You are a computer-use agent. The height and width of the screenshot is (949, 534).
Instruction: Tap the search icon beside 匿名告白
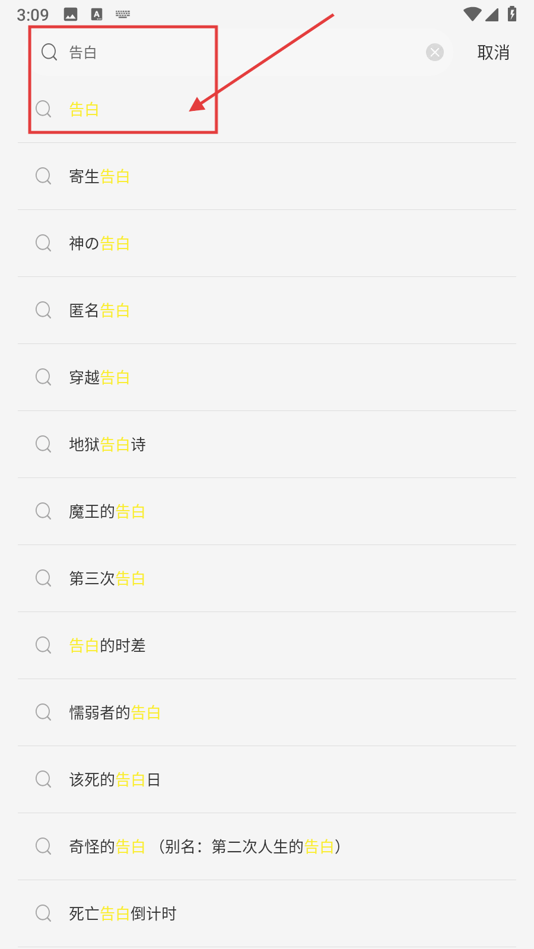coord(43,310)
